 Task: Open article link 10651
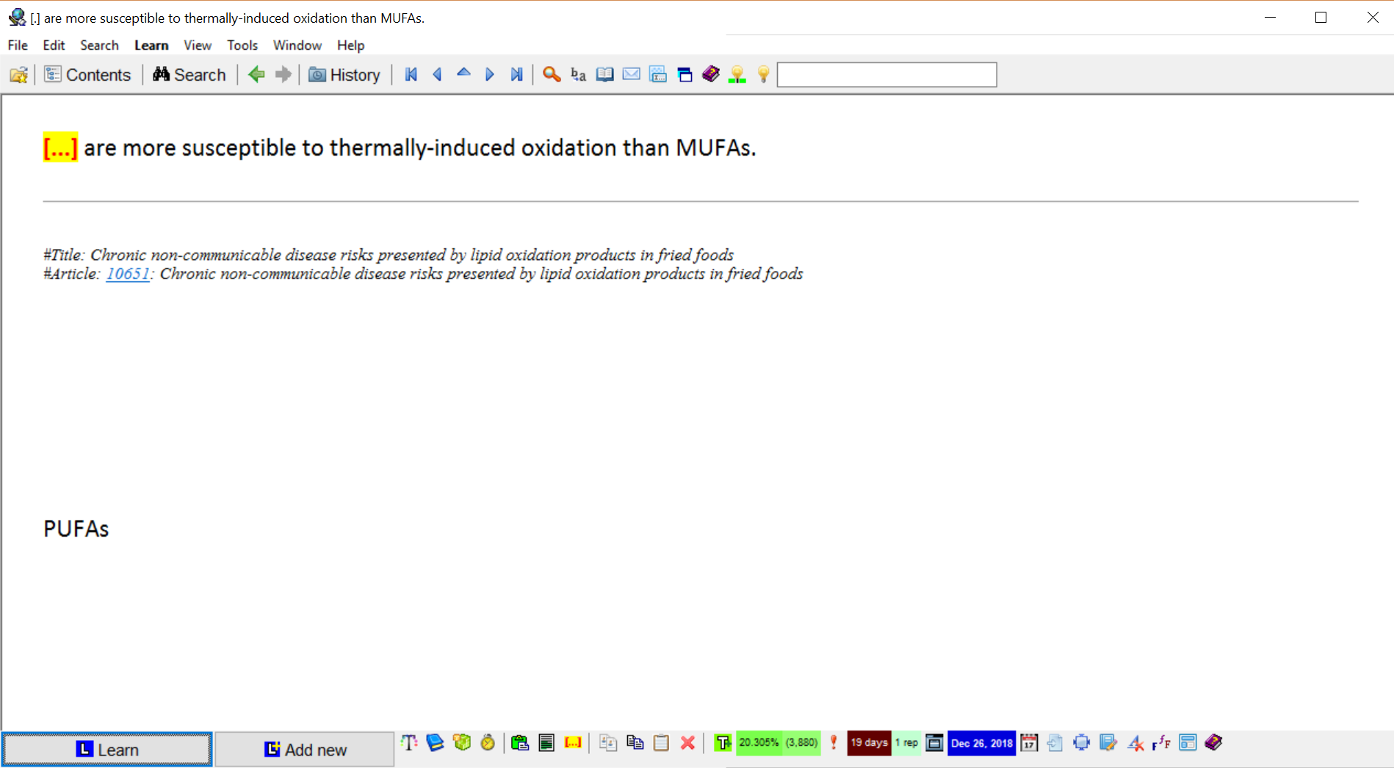[128, 274]
